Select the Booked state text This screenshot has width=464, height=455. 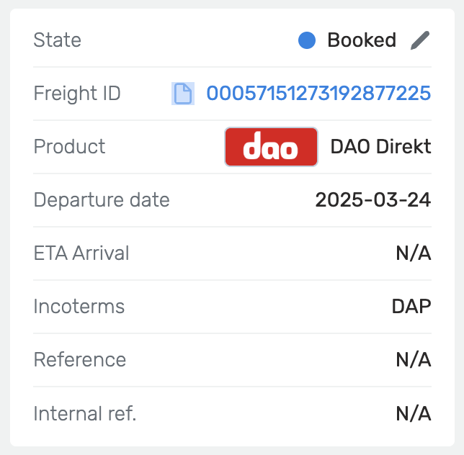pos(362,40)
